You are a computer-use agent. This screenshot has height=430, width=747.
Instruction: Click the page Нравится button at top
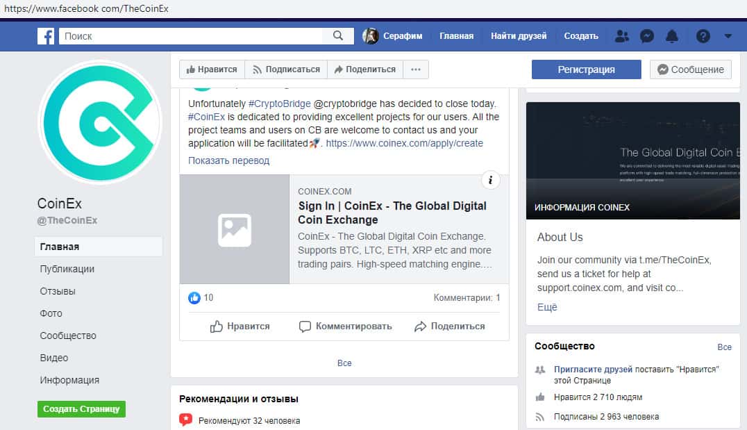[212, 69]
